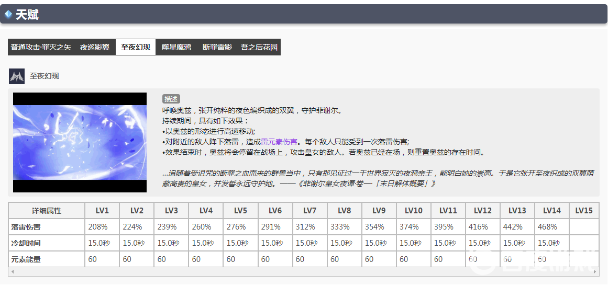The height and width of the screenshot is (286, 608).
Task: Click the blue diamond icon beside 天赋
Action: tap(8, 15)
